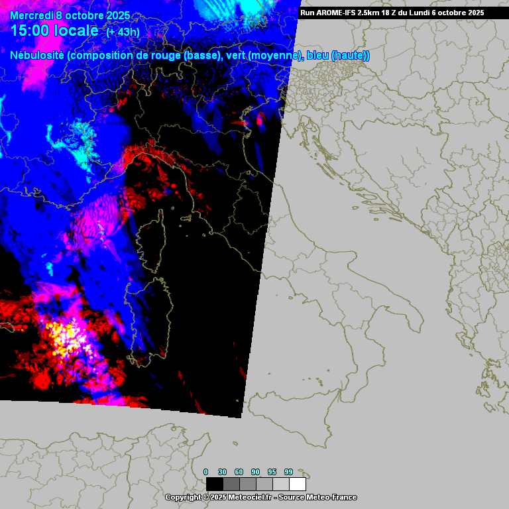Click the black 0 legend swatch
This screenshot has height=509, width=509.
tap(215, 484)
